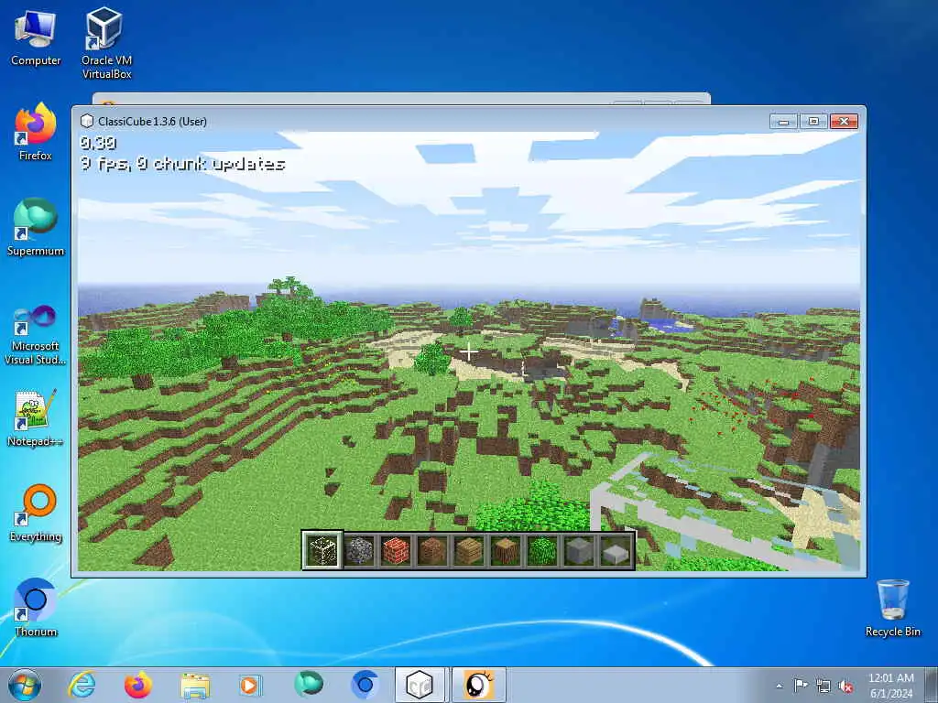Open Windows Explorer from the taskbar
Screen dimensions: 938x703
195,686
